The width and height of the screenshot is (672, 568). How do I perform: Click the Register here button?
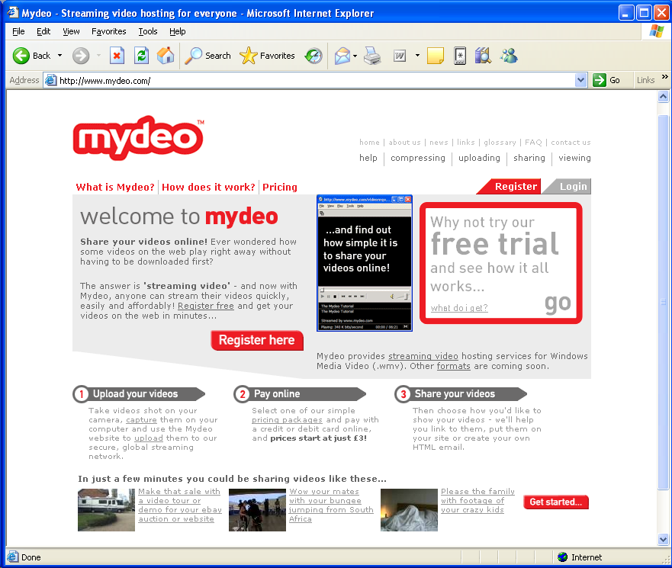[x=257, y=340]
